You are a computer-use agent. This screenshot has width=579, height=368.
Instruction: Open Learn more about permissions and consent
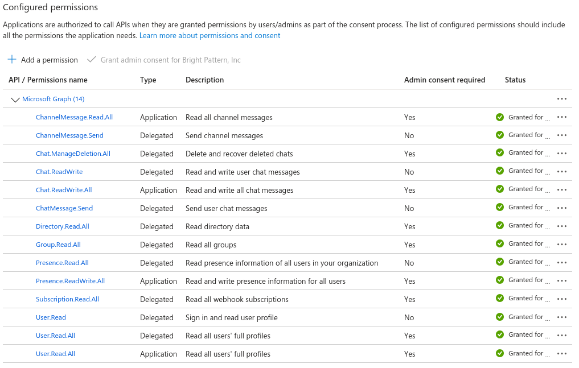pos(210,35)
